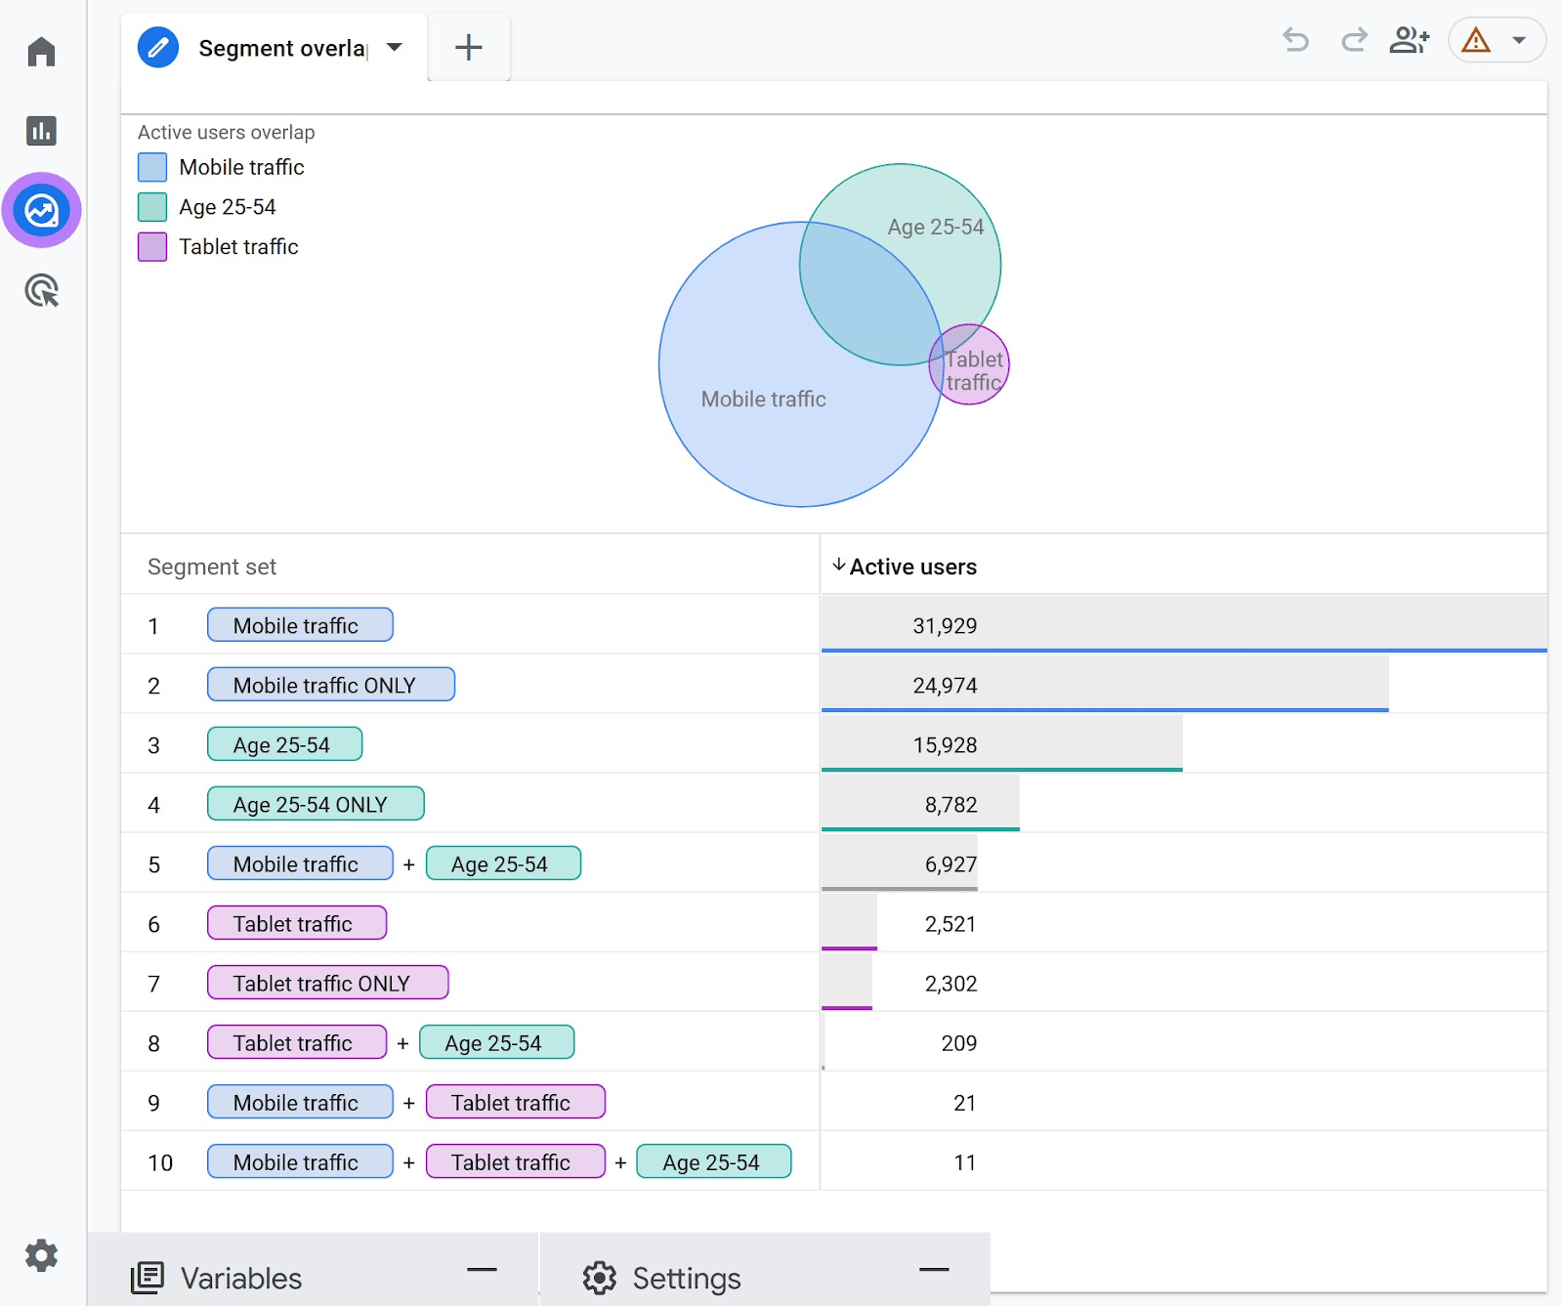Select the Reports icon in the sidebar
Viewport: 1563px width, 1306px height.
[x=41, y=130]
